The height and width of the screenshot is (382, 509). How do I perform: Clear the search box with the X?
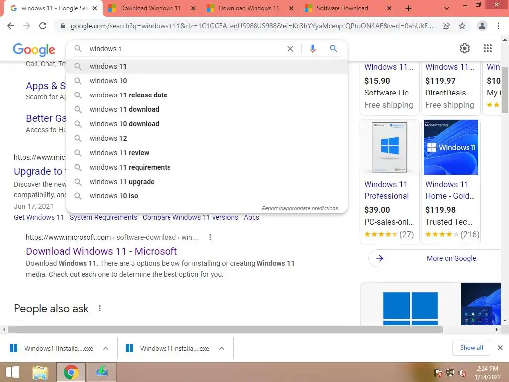point(290,49)
